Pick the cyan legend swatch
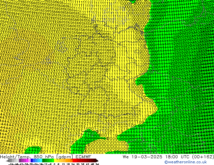 click(x=41, y=161)
